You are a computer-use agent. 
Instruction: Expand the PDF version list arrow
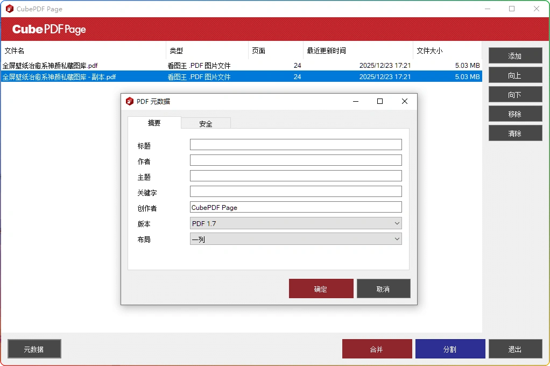click(397, 223)
